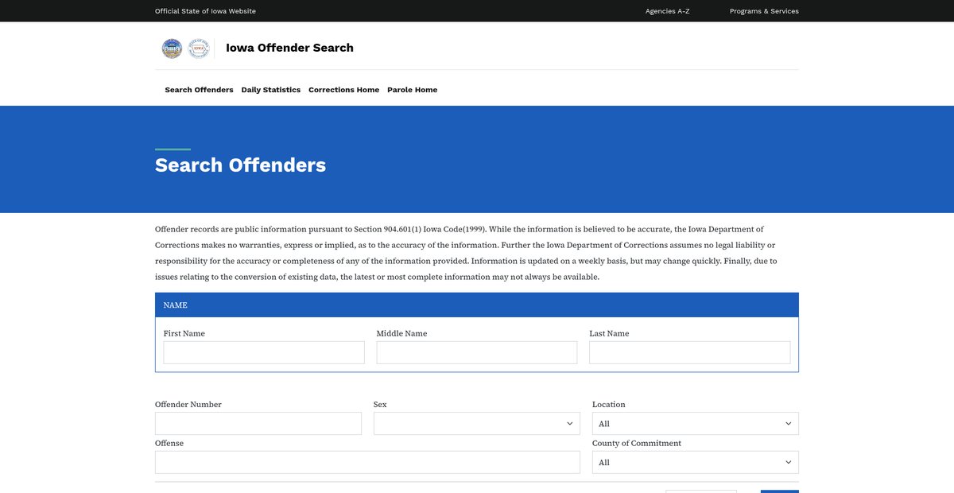The image size is (954, 493).
Task: Click the 'Offender Number' field label
Action: click(188, 405)
